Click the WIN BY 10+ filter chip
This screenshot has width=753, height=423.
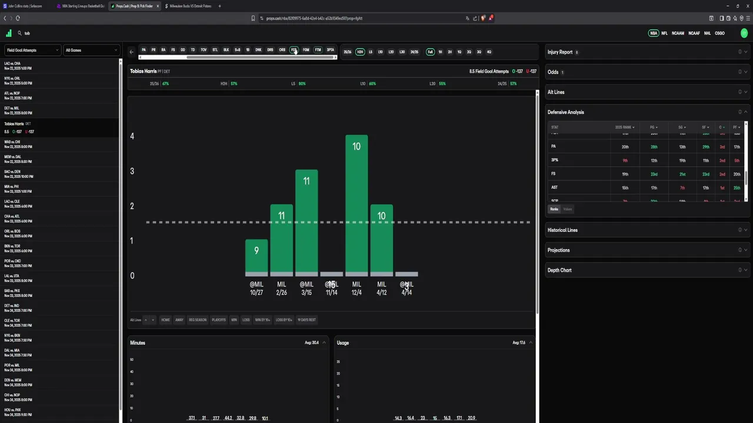pyautogui.click(x=262, y=320)
